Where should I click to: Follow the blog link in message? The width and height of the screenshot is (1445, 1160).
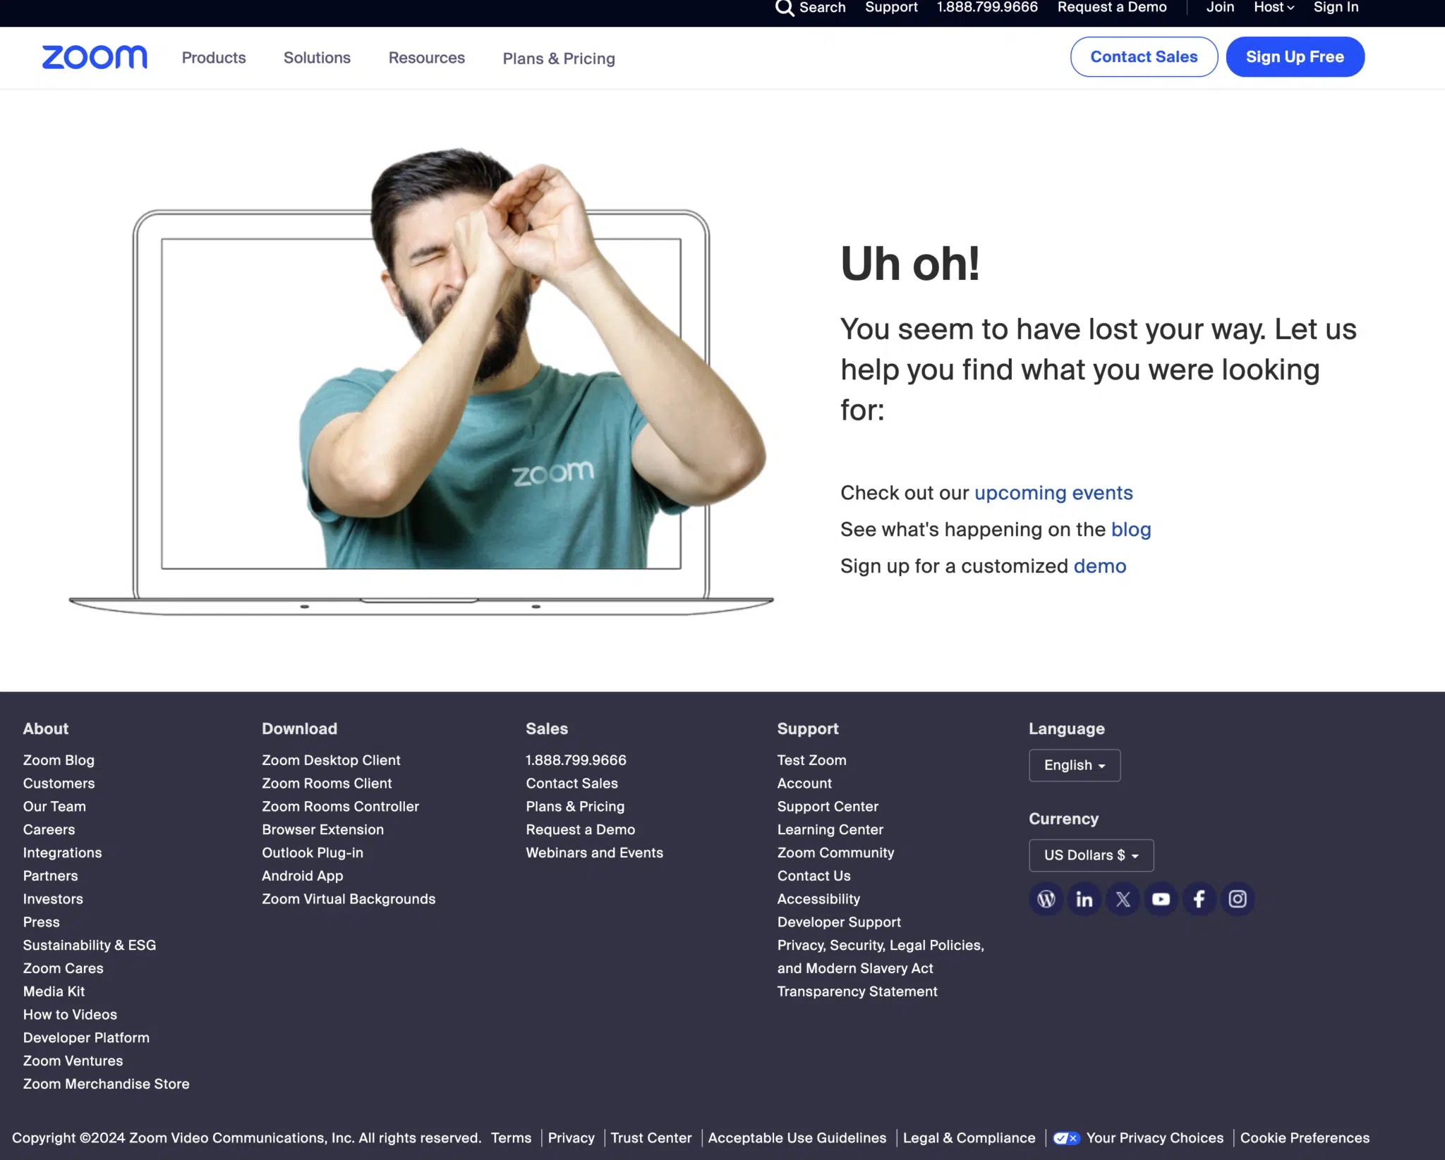1131,530
